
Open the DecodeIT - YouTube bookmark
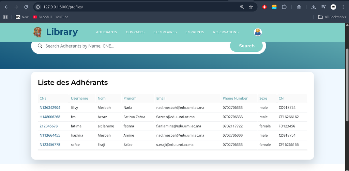[x=50, y=17]
